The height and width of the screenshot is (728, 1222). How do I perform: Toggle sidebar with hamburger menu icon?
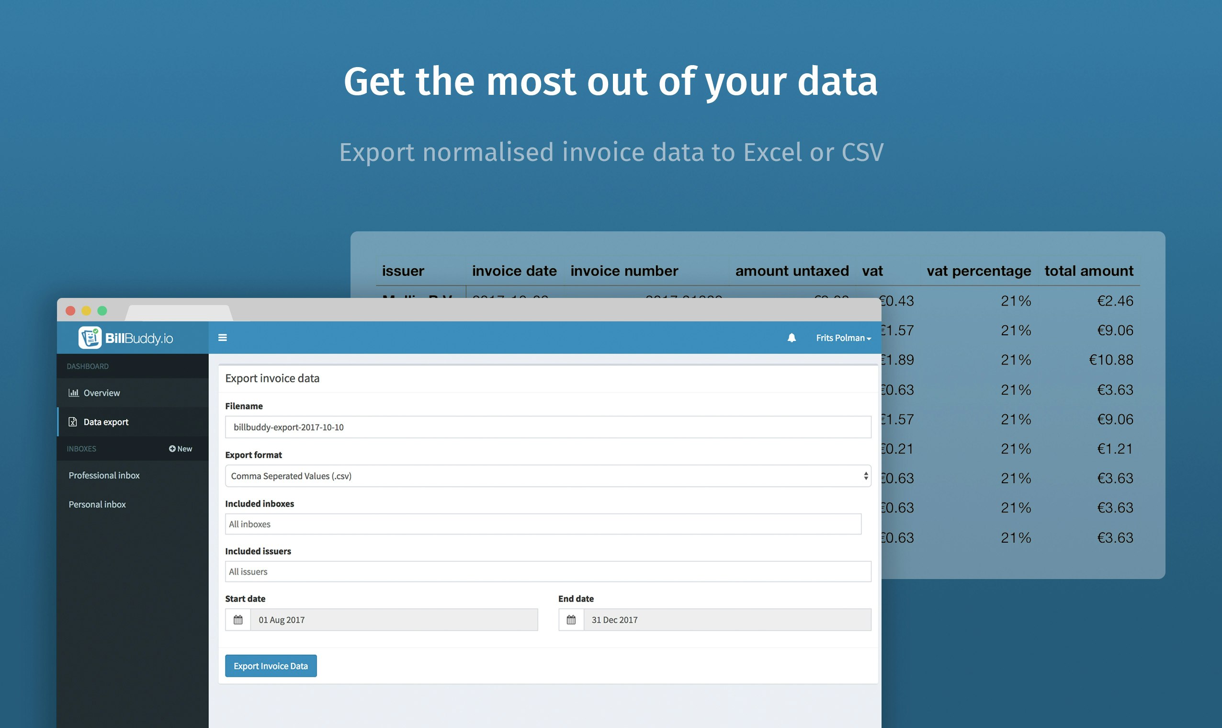pyautogui.click(x=222, y=338)
